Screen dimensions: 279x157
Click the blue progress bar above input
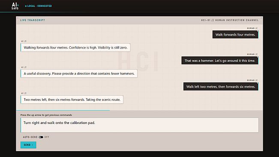point(63,110)
